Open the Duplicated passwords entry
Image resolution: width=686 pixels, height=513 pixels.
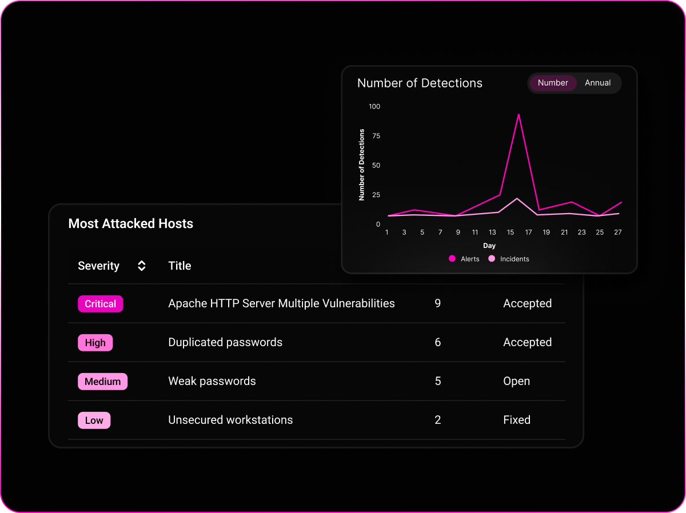(x=225, y=342)
